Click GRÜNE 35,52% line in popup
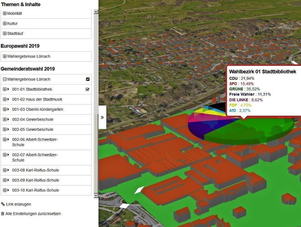 (245, 89)
